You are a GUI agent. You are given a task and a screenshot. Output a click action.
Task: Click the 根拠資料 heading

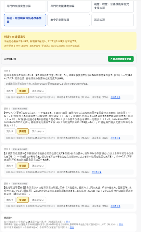[8, 218]
